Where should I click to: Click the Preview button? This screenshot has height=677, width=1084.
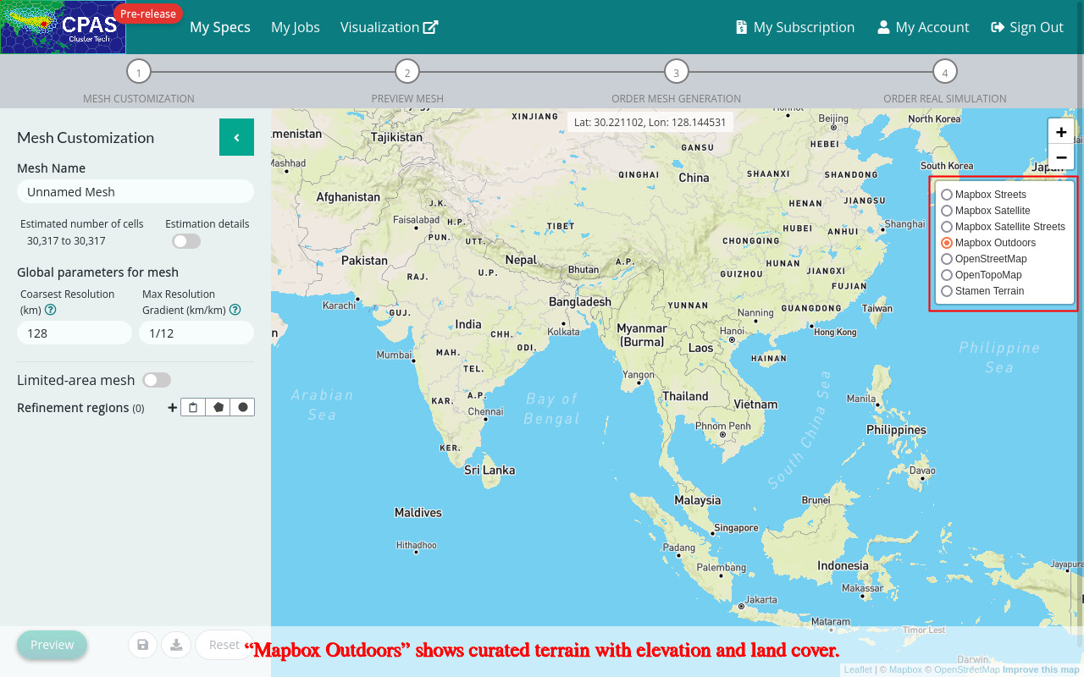tap(52, 645)
